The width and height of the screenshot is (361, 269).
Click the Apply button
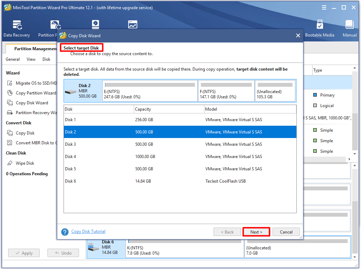pos(24,253)
